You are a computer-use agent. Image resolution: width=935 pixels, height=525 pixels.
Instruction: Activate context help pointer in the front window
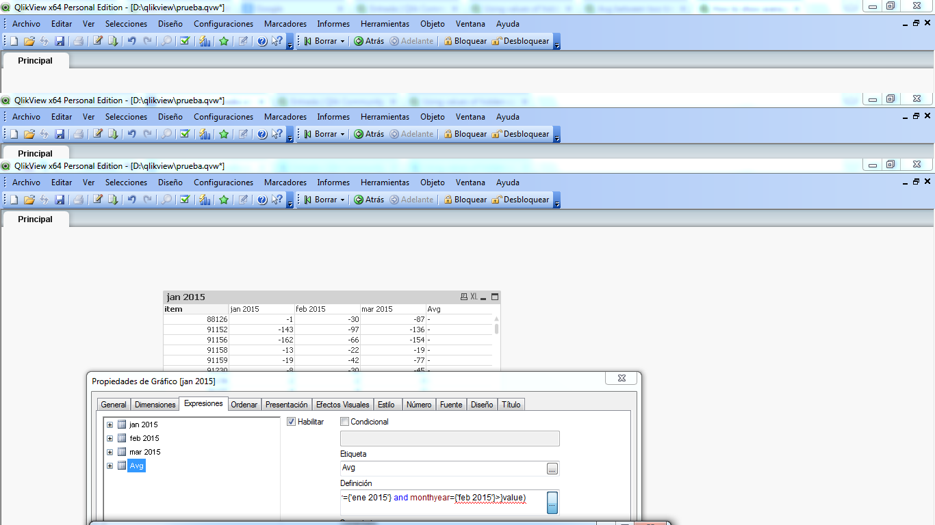[277, 200]
